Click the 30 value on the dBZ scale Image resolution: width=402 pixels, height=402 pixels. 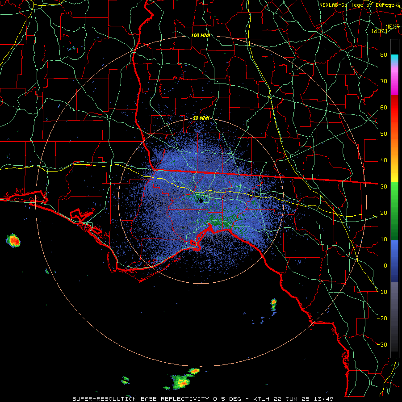click(x=384, y=187)
